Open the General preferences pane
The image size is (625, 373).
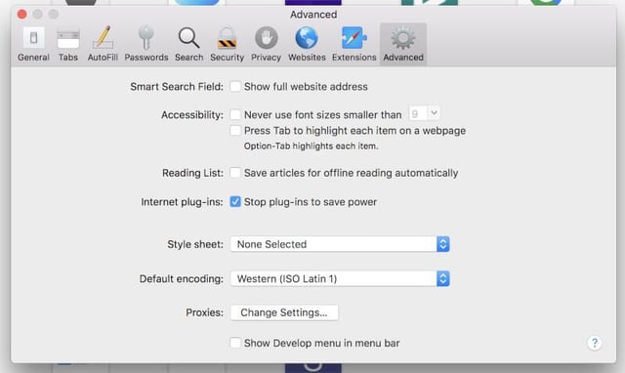pos(33,45)
